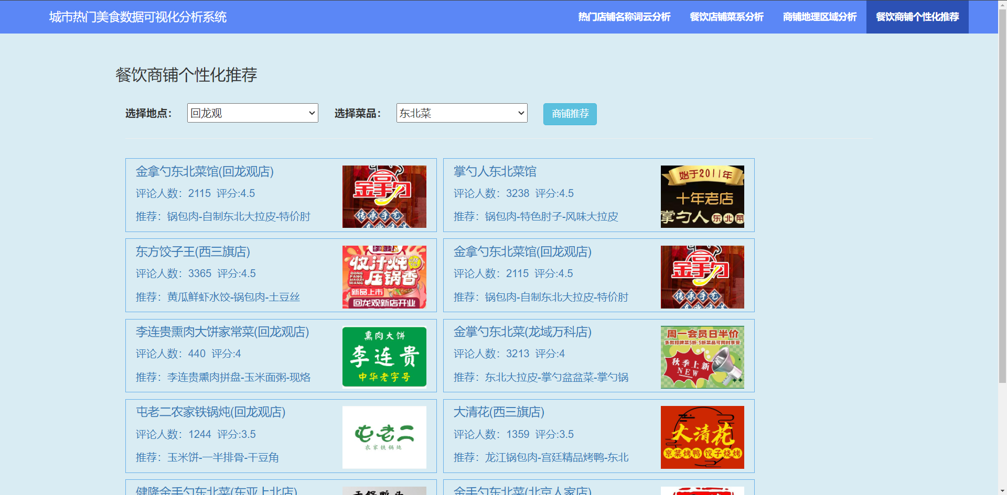Click text 推荐：龙江锅包肉-宫廷精品烤鸭-东北
This screenshot has height=495, width=1007.
tap(541, 457)
